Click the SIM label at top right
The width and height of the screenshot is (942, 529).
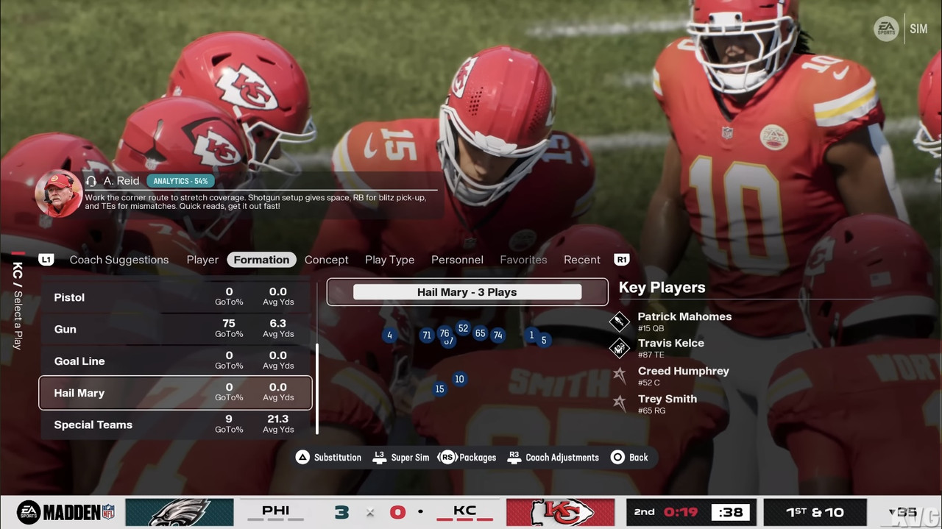[x=918, y=29]
